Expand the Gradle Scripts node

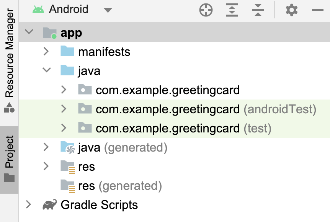click(x=28, y=204)
